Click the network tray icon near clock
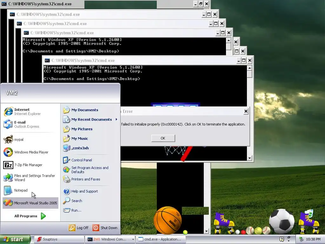 click(x=302, y=239)
